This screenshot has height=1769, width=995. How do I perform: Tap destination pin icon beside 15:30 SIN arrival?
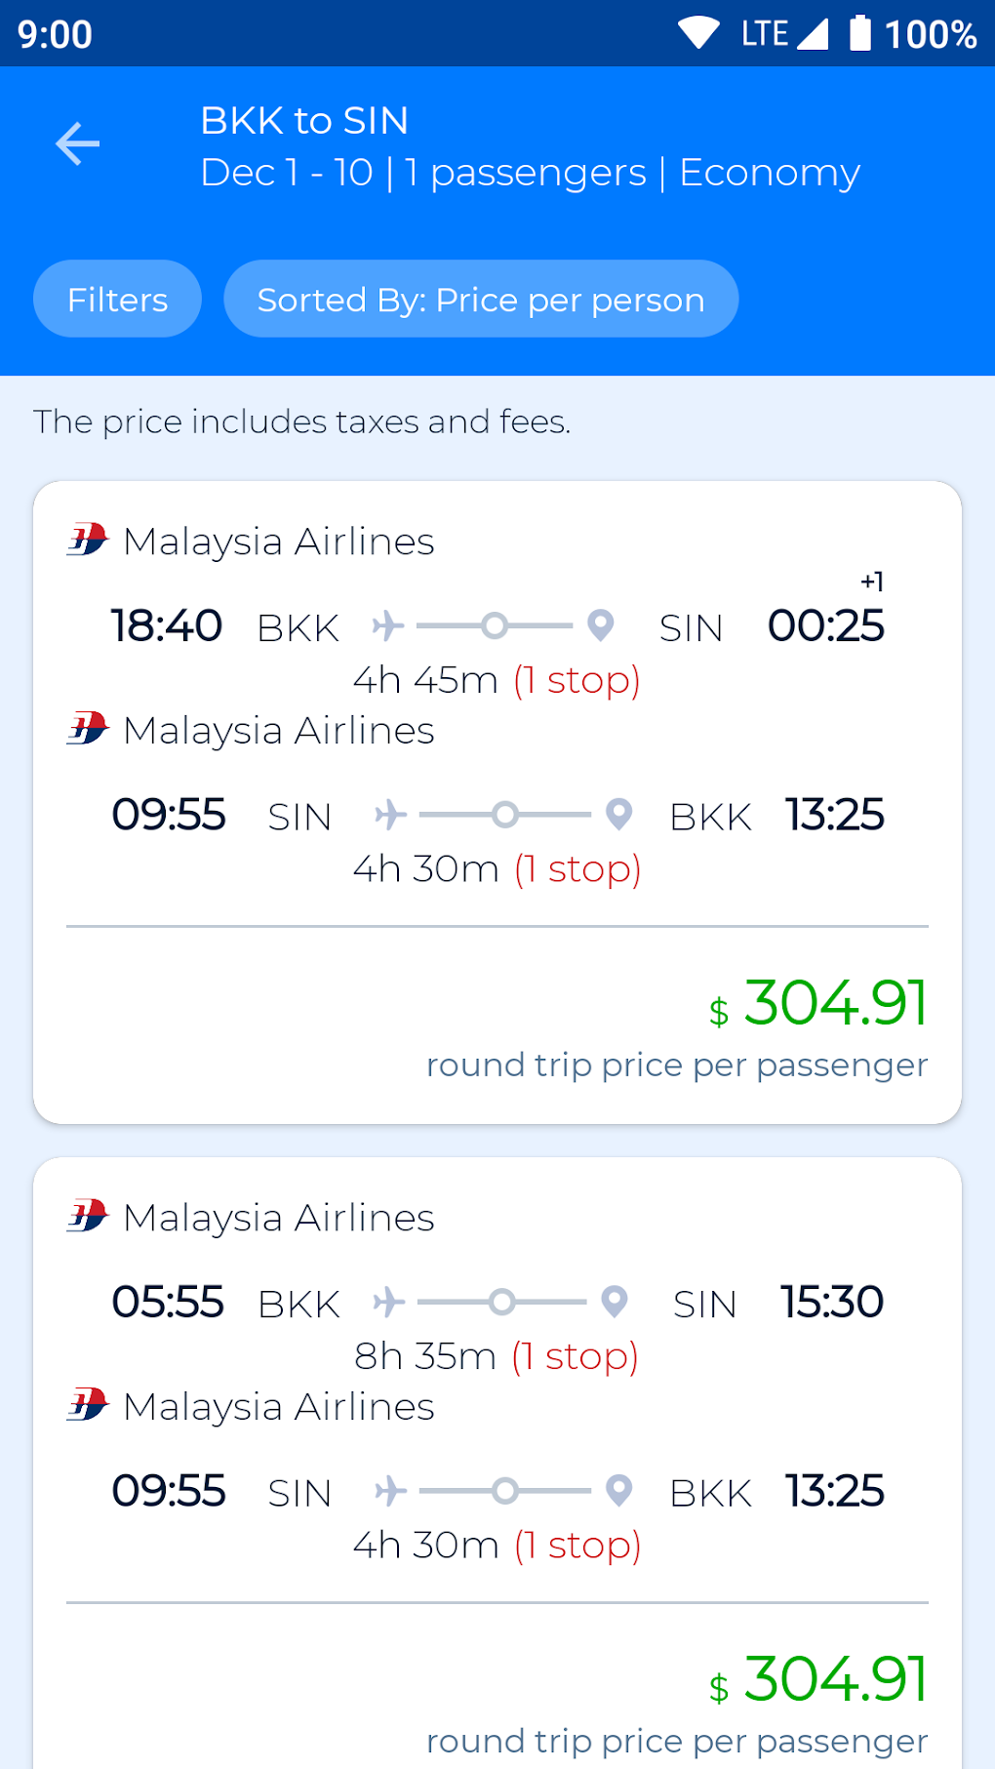(x=615, y=1302)
